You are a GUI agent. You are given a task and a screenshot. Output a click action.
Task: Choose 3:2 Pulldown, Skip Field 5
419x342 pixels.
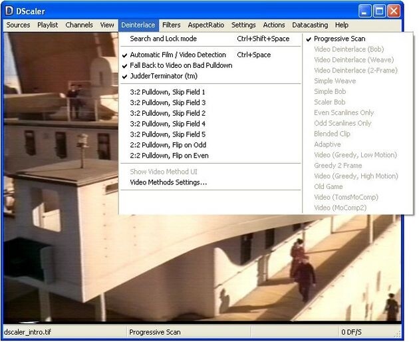click(168, 134)
